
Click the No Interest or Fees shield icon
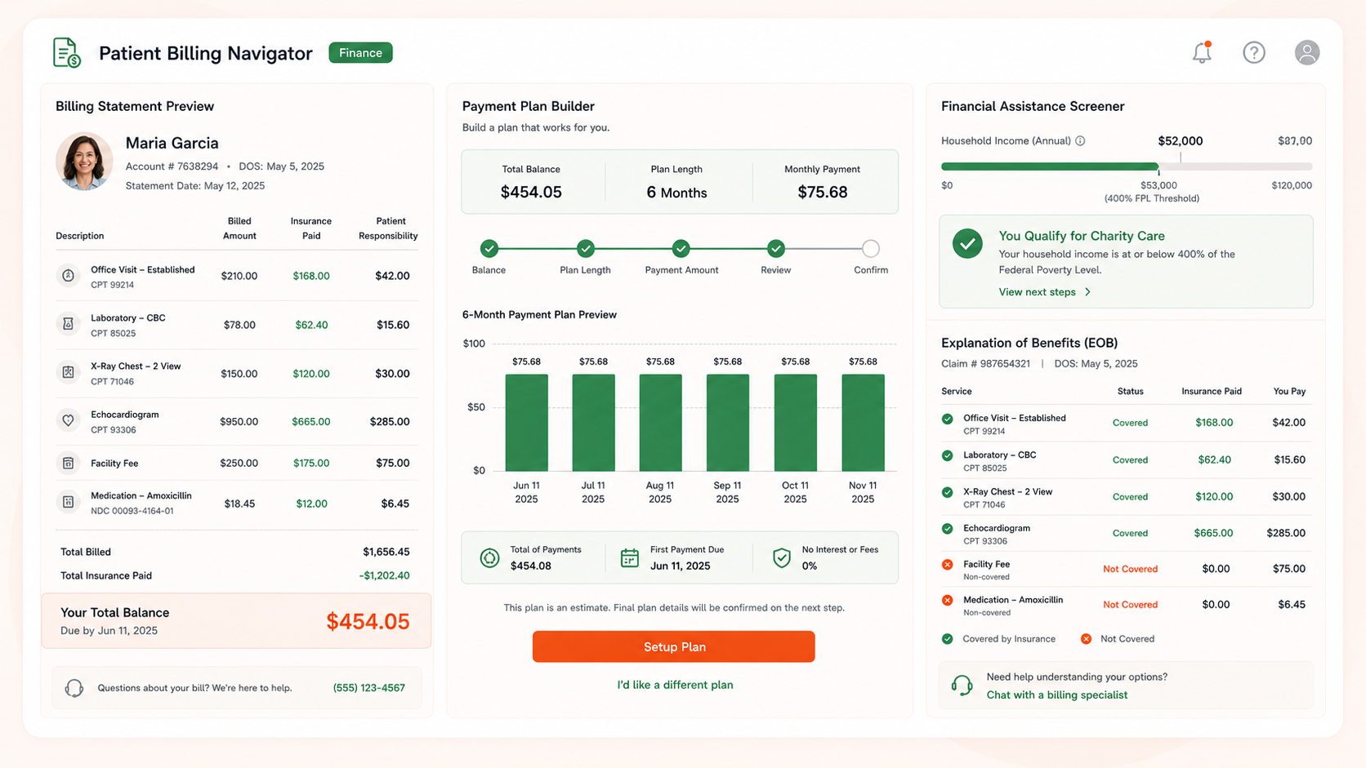pyautogui.click(x=782, y=557)
